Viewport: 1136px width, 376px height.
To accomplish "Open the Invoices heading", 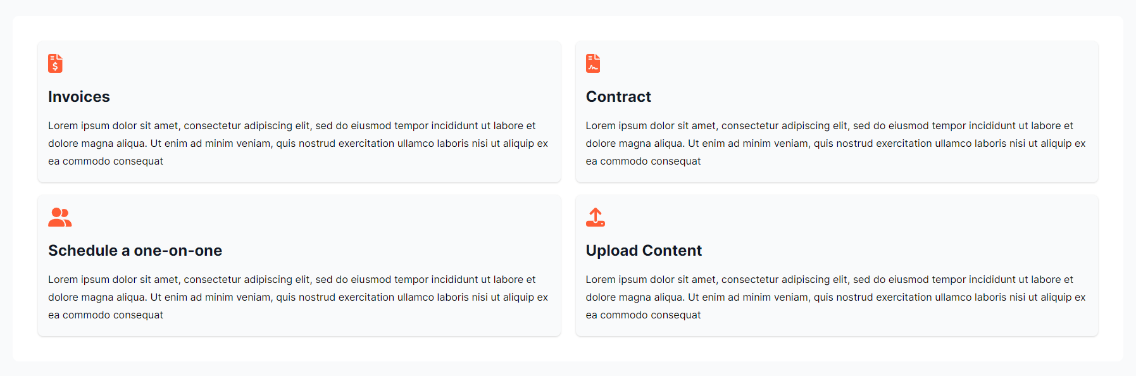I will (79, 97).
